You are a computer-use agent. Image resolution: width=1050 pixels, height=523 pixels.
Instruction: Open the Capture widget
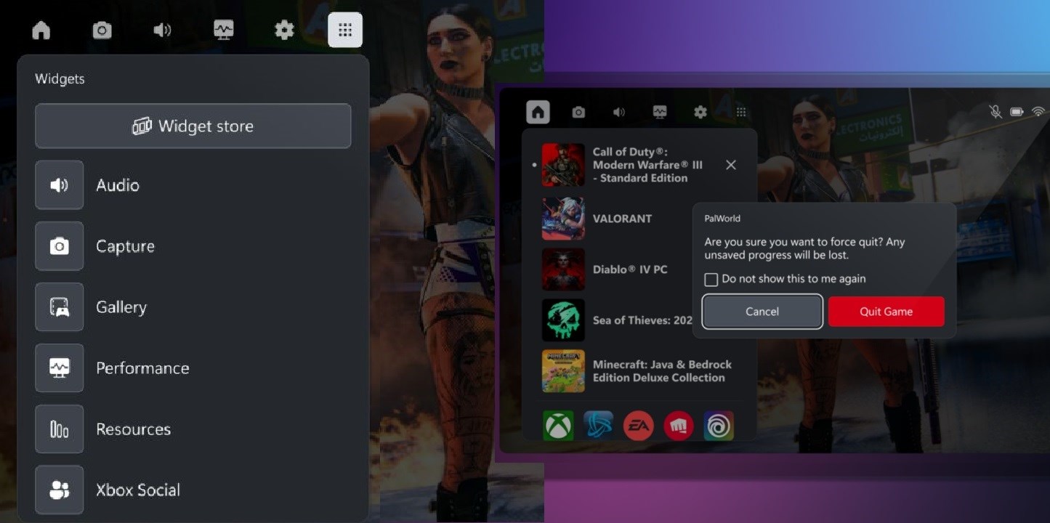(x=193, y=246)
